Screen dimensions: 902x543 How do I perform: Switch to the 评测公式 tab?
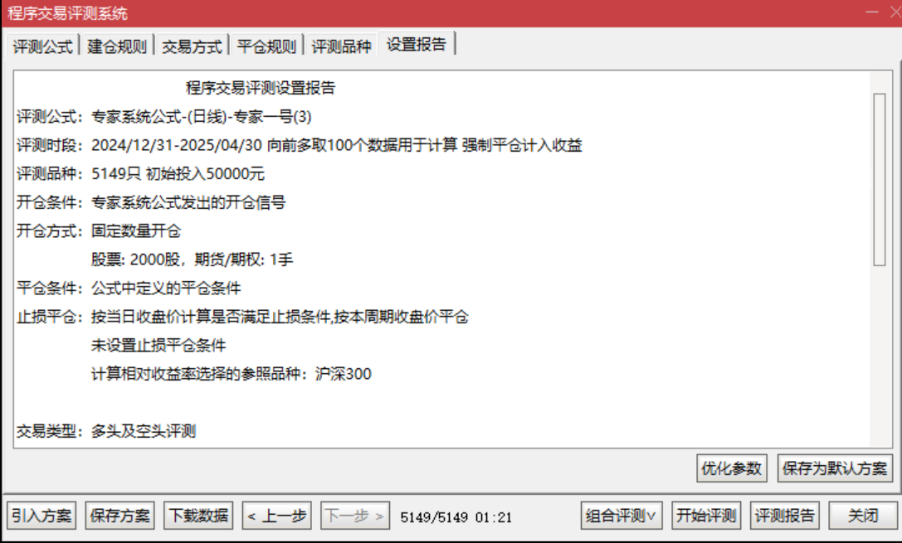42,46
